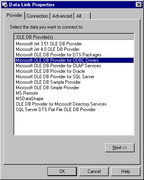
Task: Confirm with the OK button
Action: coord(62,171)
